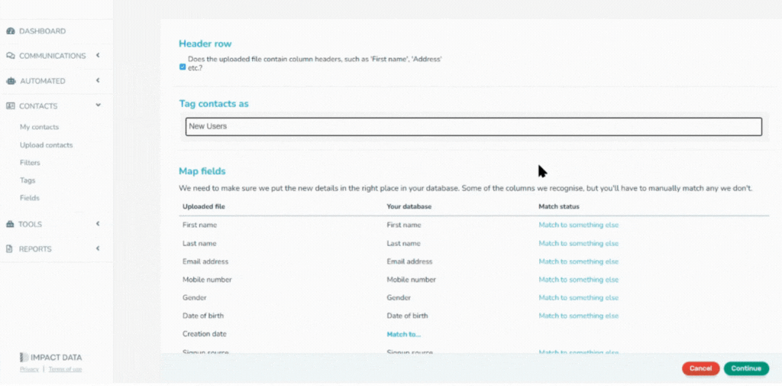Image resolution: width=782 pixels, height=386 pixels.
Task: Click the Match status column header
Action: point(558,206)
